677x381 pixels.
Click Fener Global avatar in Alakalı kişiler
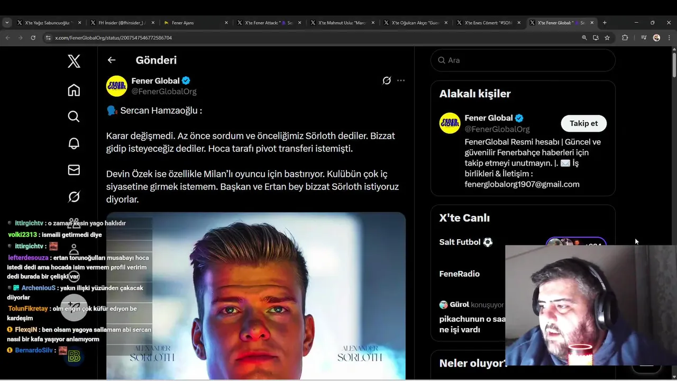(x=450, y=123)
